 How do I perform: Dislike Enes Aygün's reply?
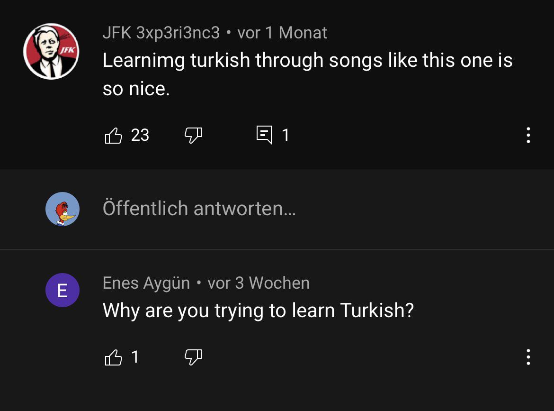tap(193, 357)
